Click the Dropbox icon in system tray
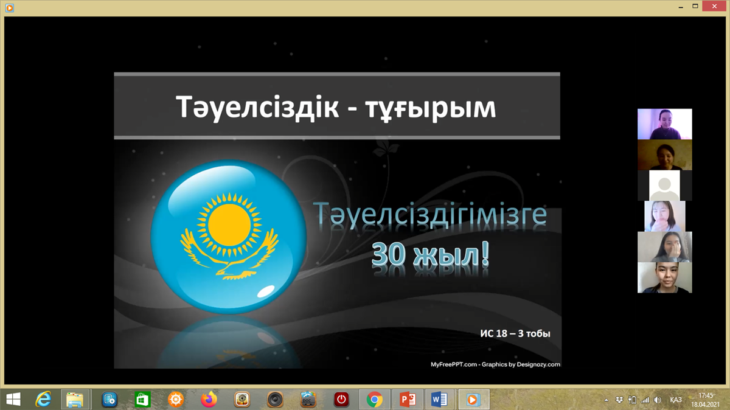 pyautogui.click(x=619, y=400)
